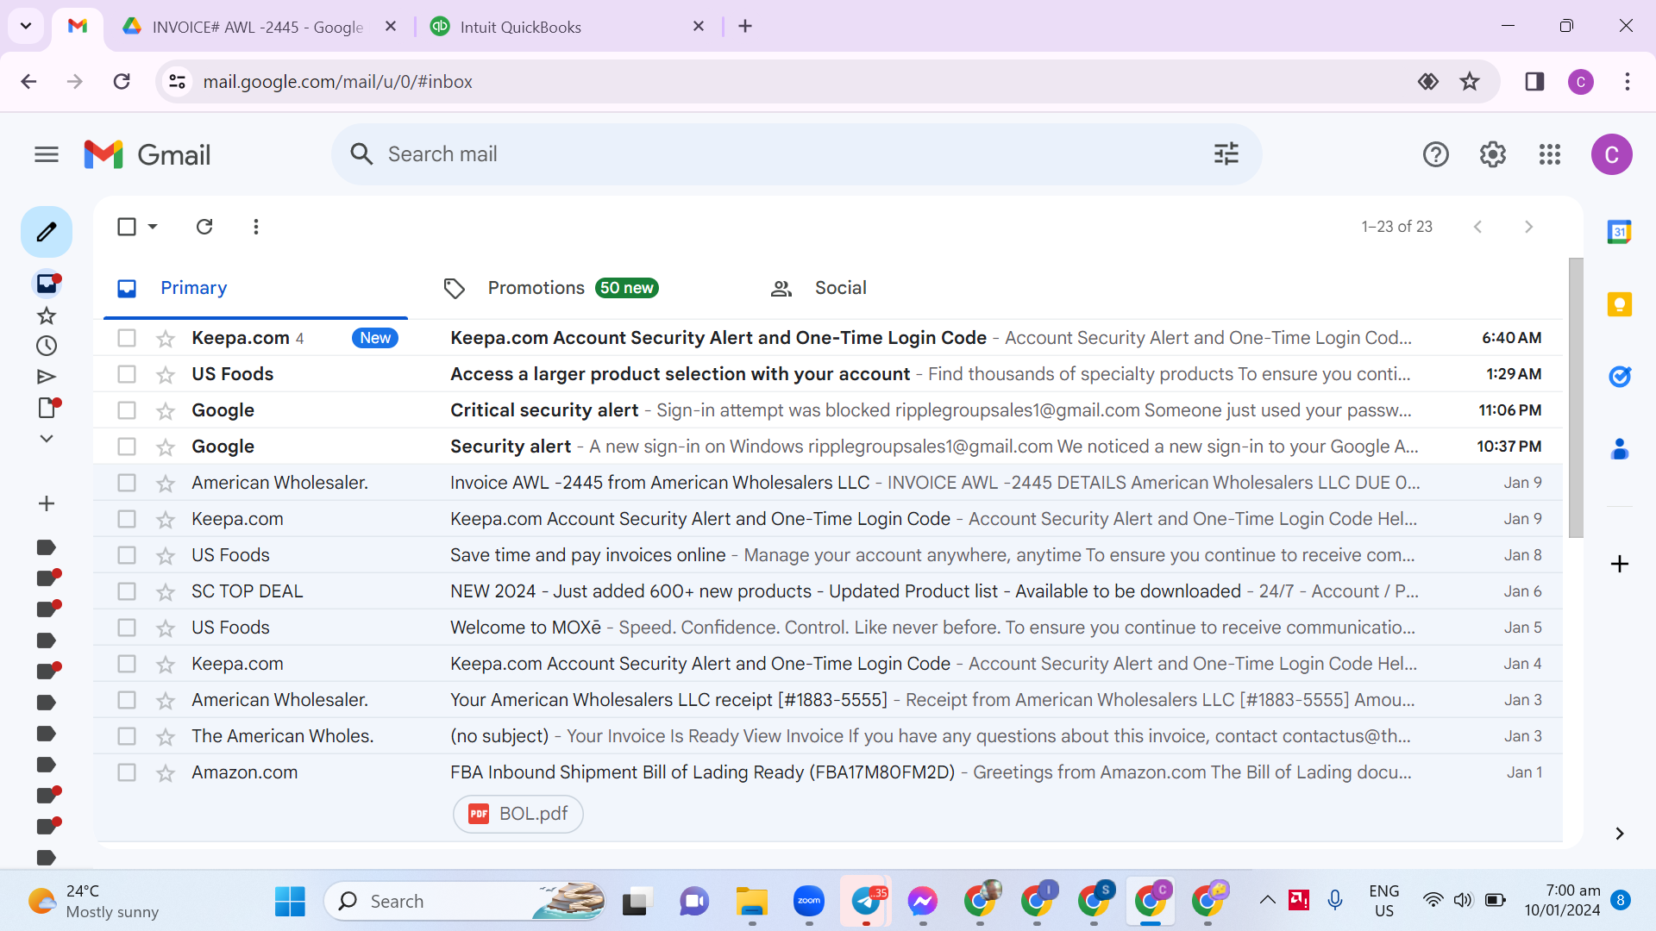Open Chrome tab search dropdown
The width and height of the screenshot is (1656, 931).
[x=26, y=26]
